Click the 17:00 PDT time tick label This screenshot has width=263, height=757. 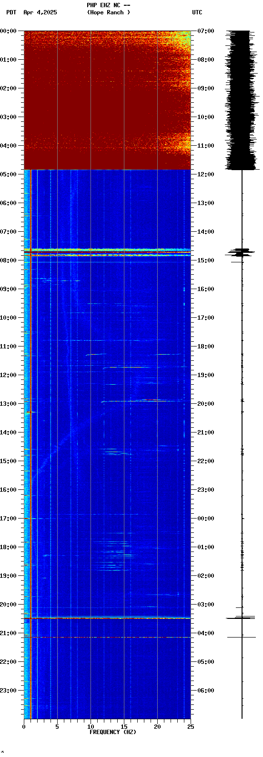(x=9, y=518)
